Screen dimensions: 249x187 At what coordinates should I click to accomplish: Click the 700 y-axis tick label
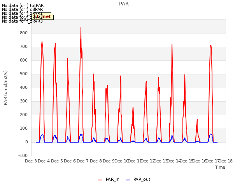click(x=24, y=47)
